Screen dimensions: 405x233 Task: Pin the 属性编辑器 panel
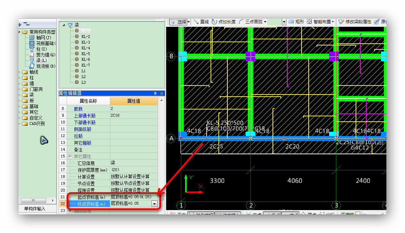pos(155,93)
